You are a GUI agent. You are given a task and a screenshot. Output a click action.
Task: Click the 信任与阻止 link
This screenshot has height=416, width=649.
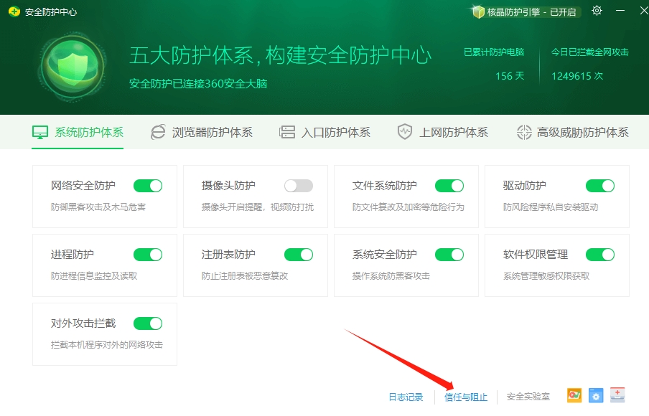click(x=465, y=397)
